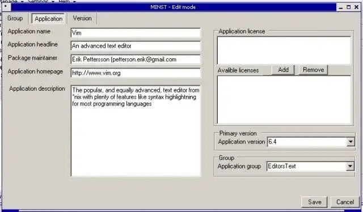Select the Application license list box
This screenshot has width=363, height=212.
point(284,50)
